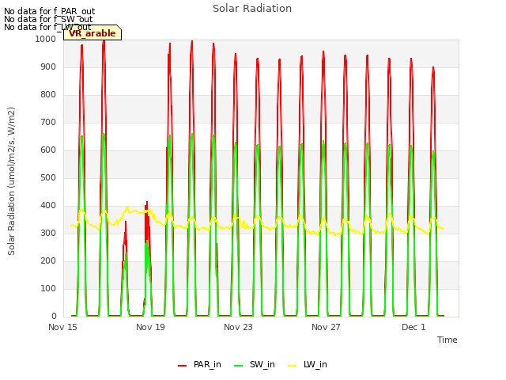This screenshot has height=380, width=506.
Task: Click the 400 y-axis tick label
Action: coord(48,206)
